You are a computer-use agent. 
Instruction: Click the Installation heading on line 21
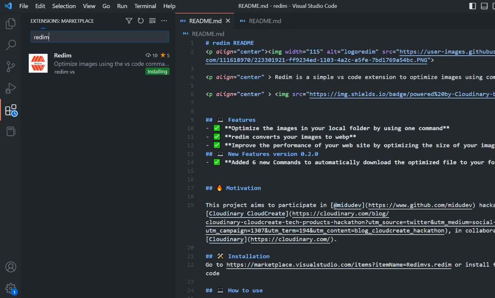[238, 256]
